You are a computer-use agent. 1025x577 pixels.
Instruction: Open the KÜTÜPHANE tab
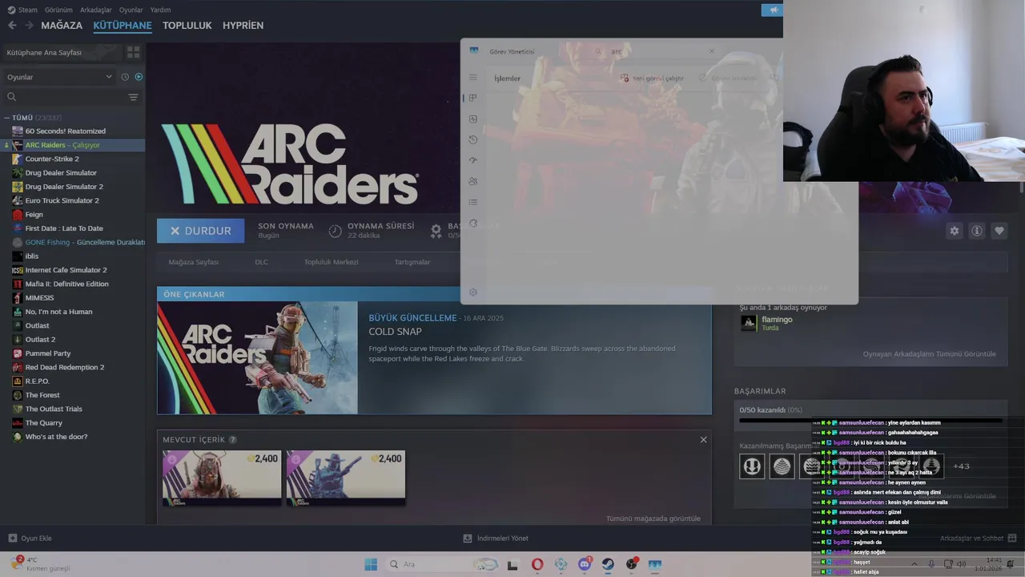click(x=123, y=26)
